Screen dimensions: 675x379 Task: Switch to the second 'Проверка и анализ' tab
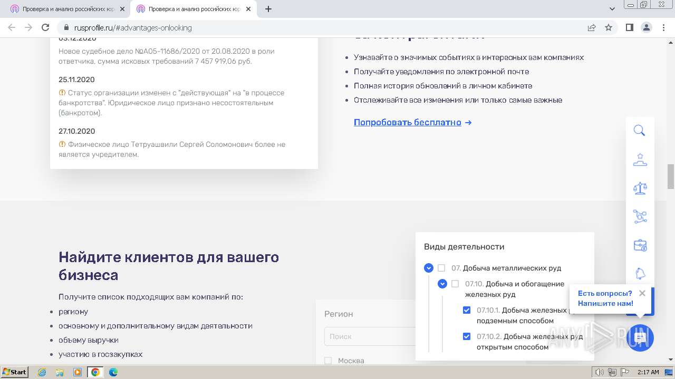[192, 9]
